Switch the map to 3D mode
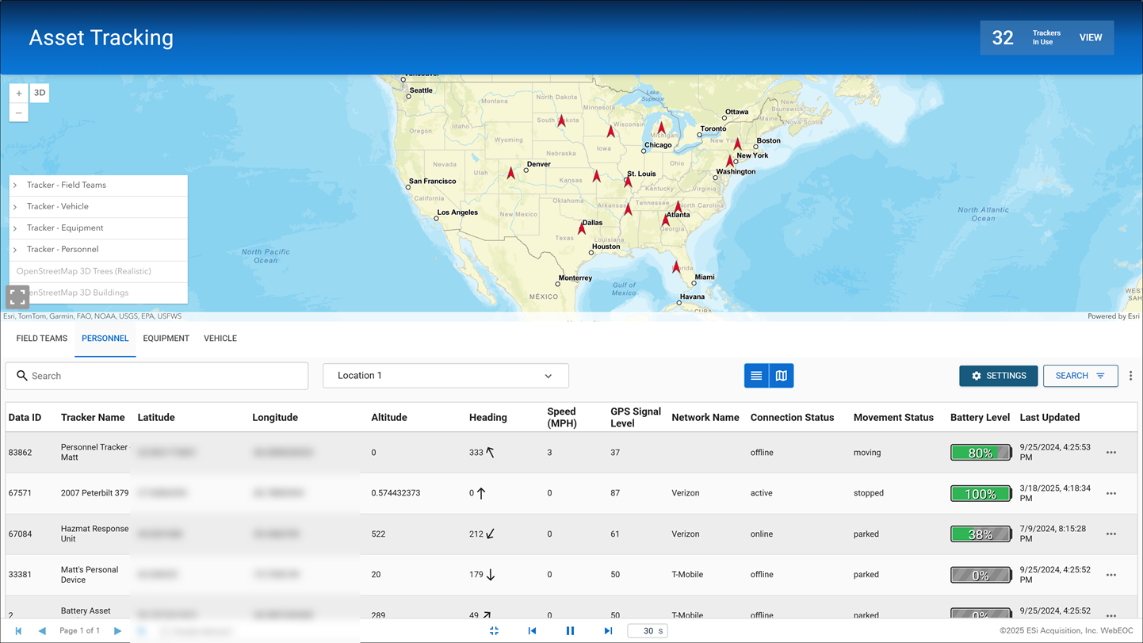Viewport: 1143px width, 643px height. pyautogui.click(x=39, y=93)
